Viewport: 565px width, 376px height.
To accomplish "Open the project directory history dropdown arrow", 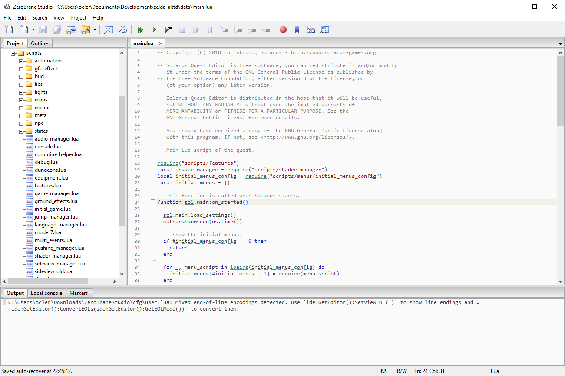I will (95, 29).
